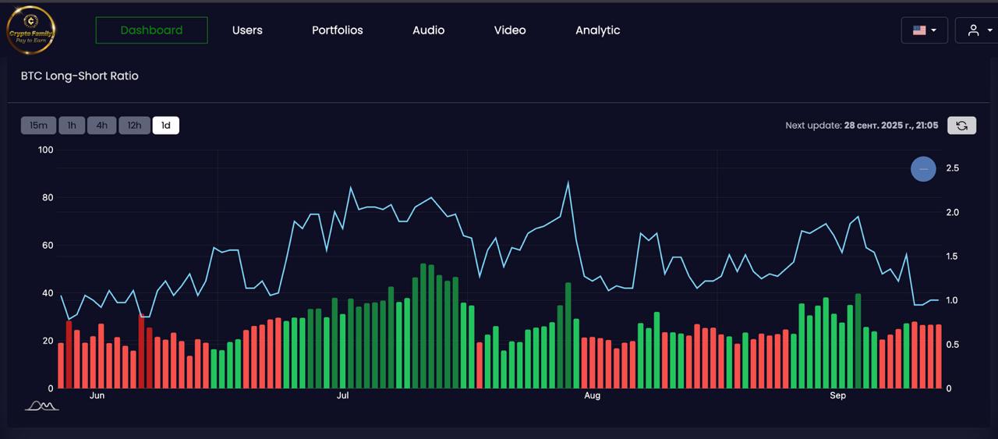Open the language dropdown arrow
The height and width of the screenshot is (439, 998).
click(934, 30)
